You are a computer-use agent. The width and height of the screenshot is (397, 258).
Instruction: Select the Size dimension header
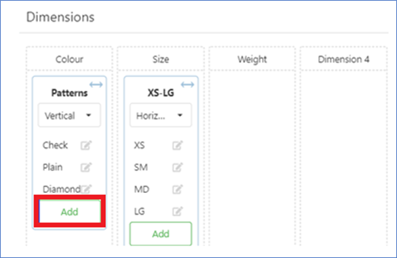point(161,59)
